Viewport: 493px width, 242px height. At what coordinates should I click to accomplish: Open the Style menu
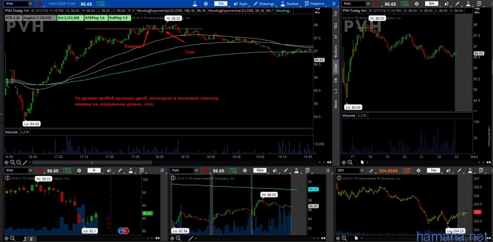tap(241, 4)
